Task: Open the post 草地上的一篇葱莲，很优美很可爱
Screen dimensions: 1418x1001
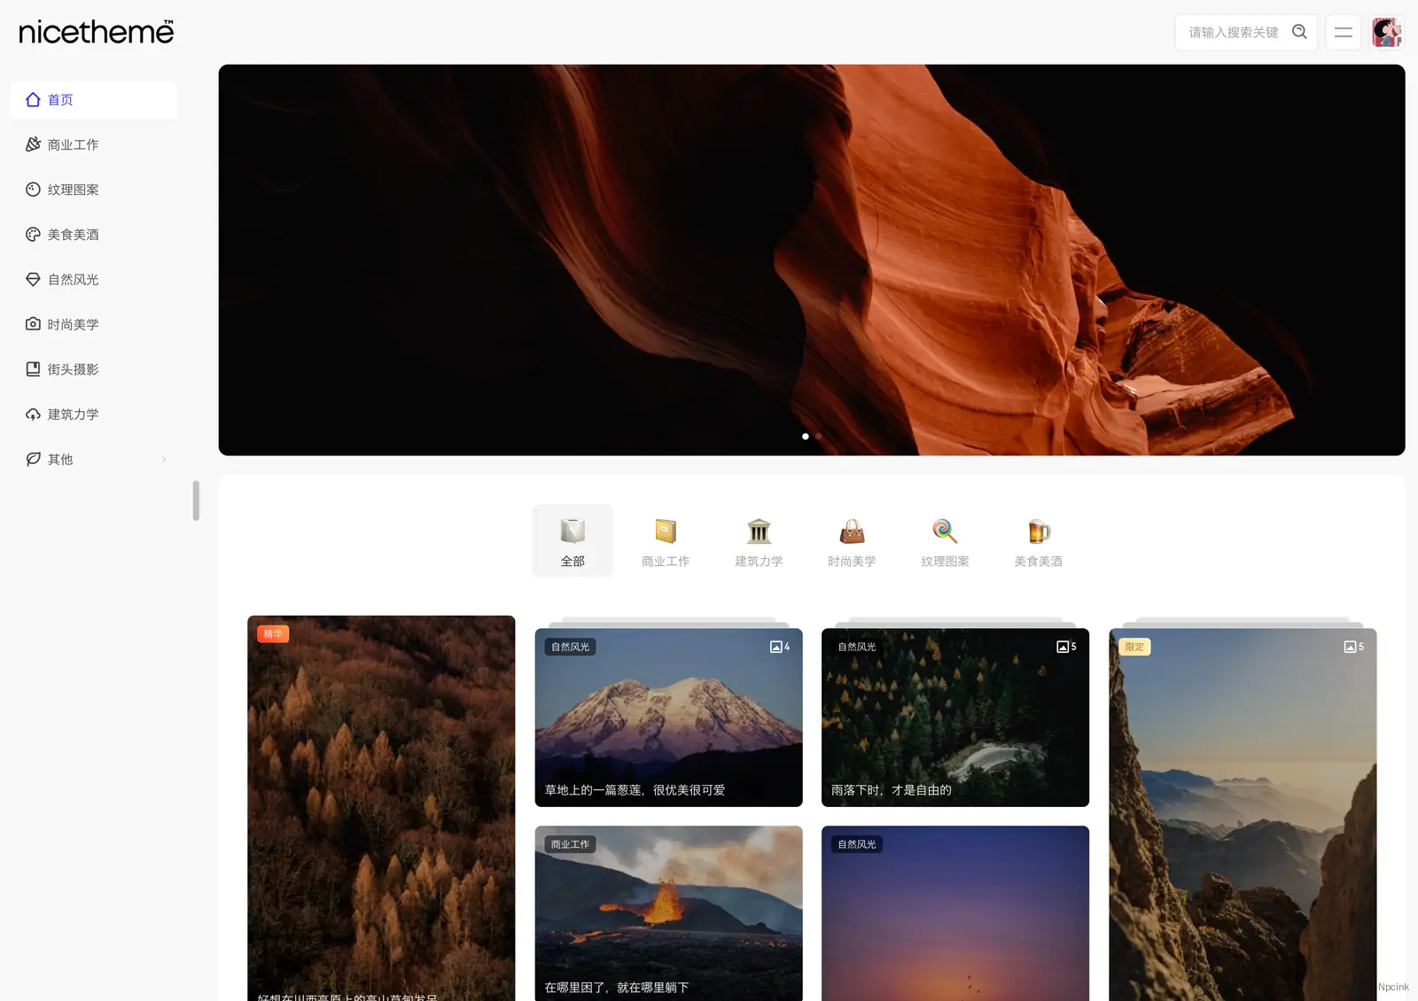Action: point(667,718)
